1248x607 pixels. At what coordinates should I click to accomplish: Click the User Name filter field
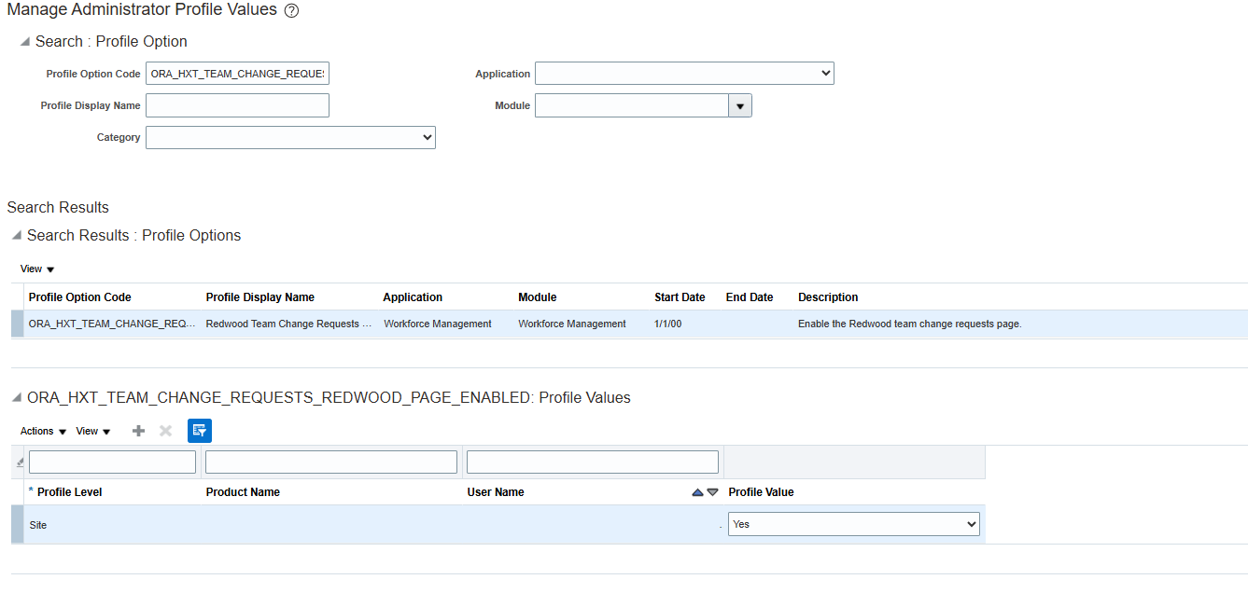click(593, 462)
